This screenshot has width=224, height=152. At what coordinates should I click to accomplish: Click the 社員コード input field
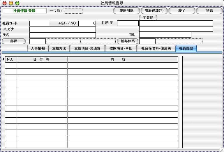pyautogui.click(x=39, y=23)
